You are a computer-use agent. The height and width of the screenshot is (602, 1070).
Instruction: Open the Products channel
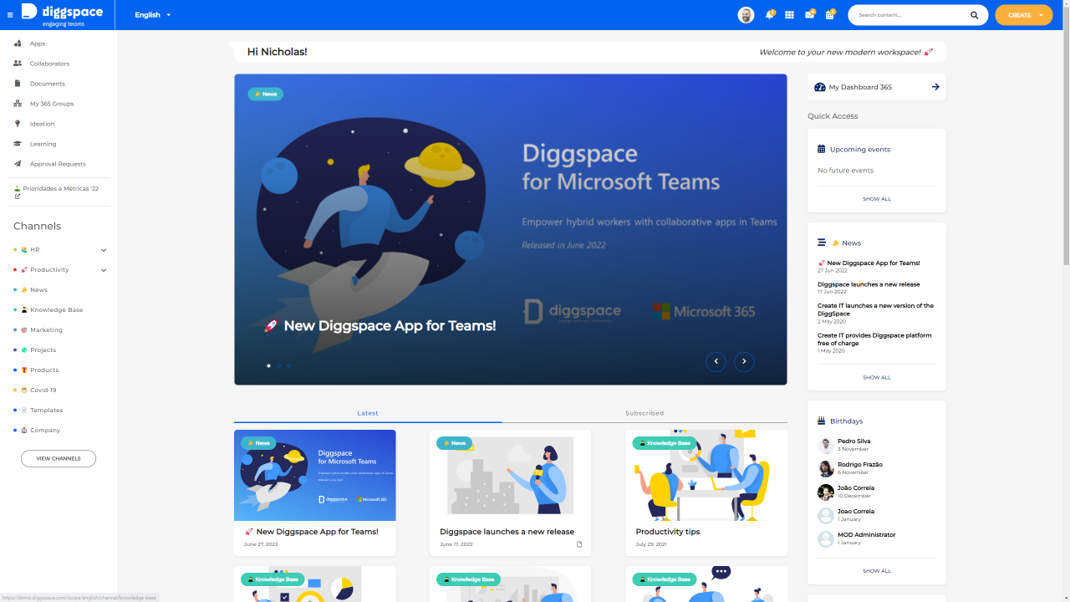[44, 370]
